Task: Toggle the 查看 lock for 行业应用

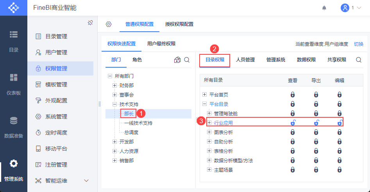Action: 293,123
